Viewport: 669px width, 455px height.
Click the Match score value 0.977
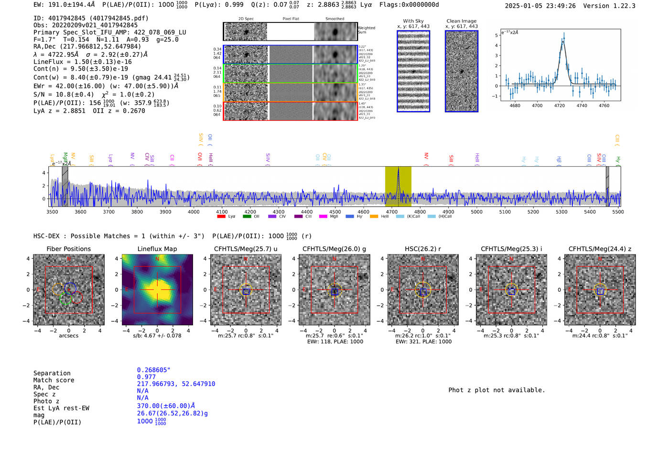146,377
